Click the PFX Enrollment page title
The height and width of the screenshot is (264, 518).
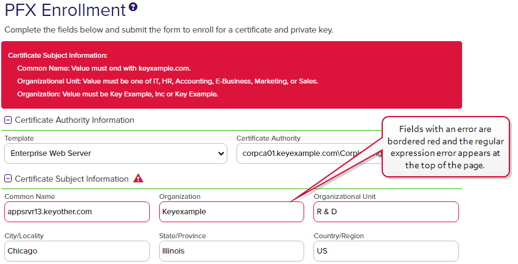pyautogui.click(x=65, y=10)
